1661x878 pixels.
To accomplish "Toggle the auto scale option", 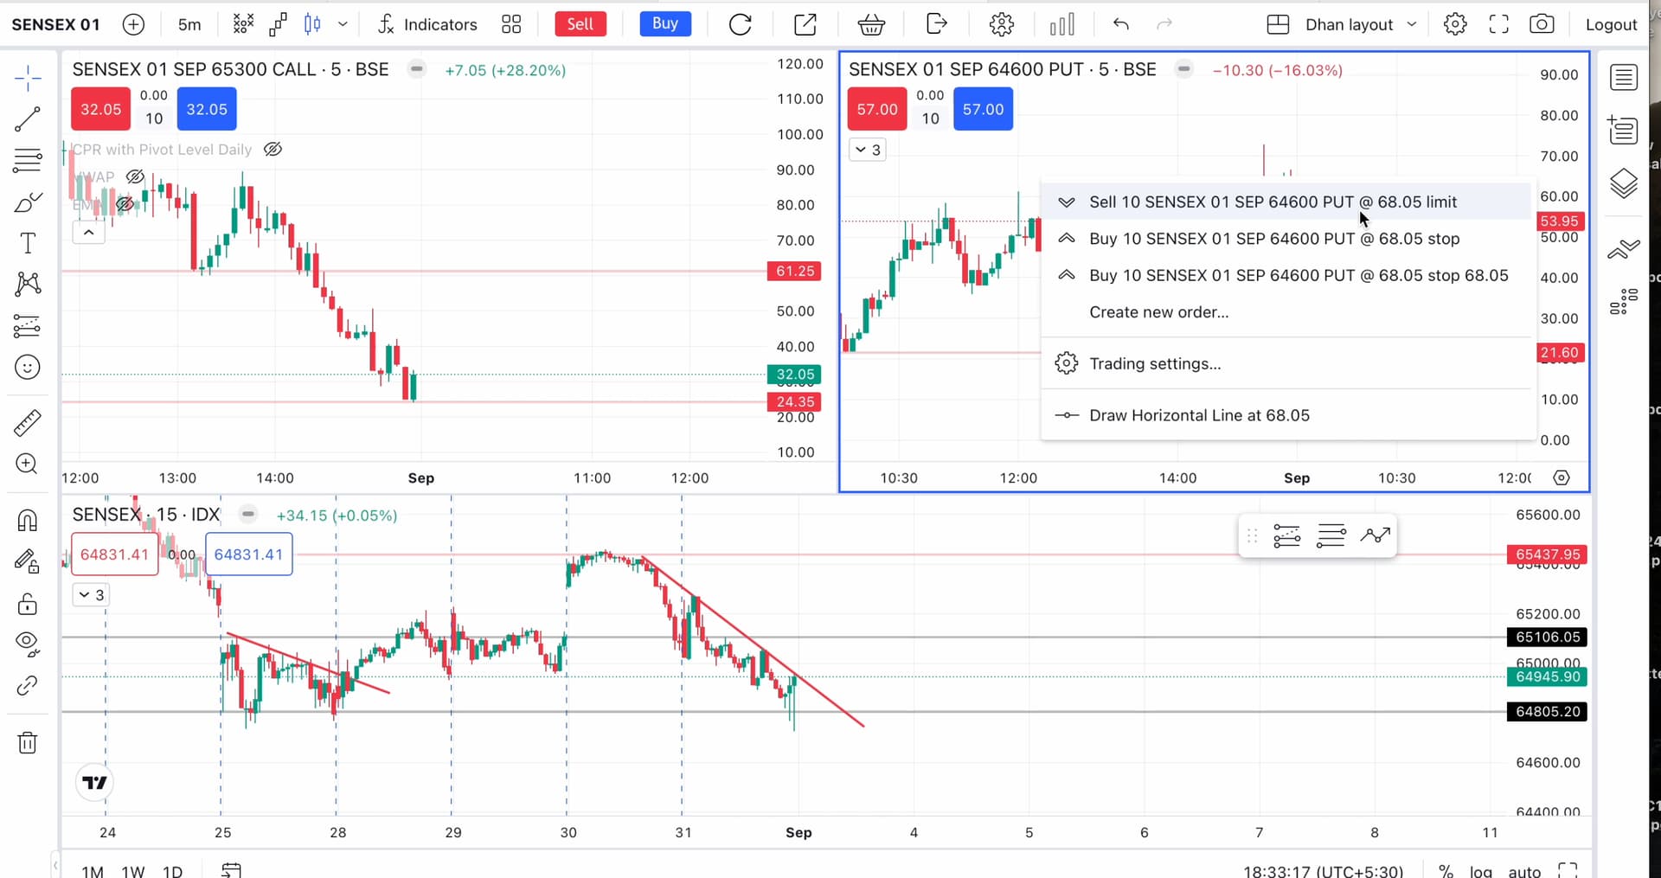I will tap(1524, 870).
